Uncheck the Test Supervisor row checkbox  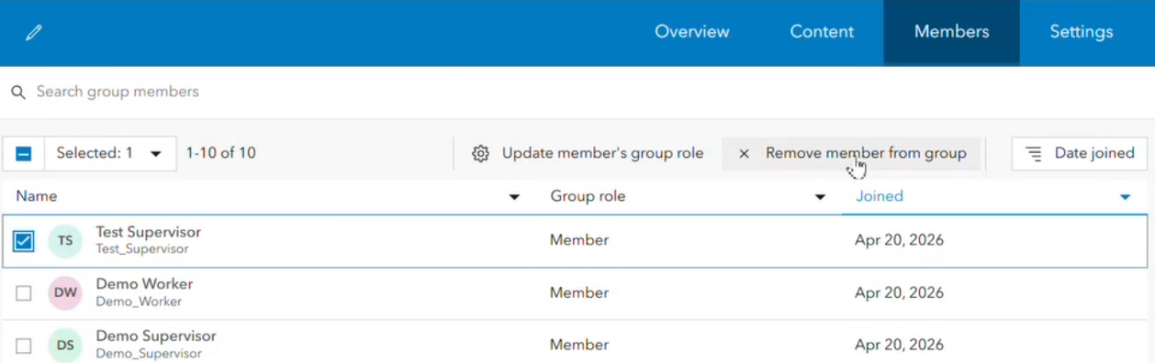click(24, 241)
